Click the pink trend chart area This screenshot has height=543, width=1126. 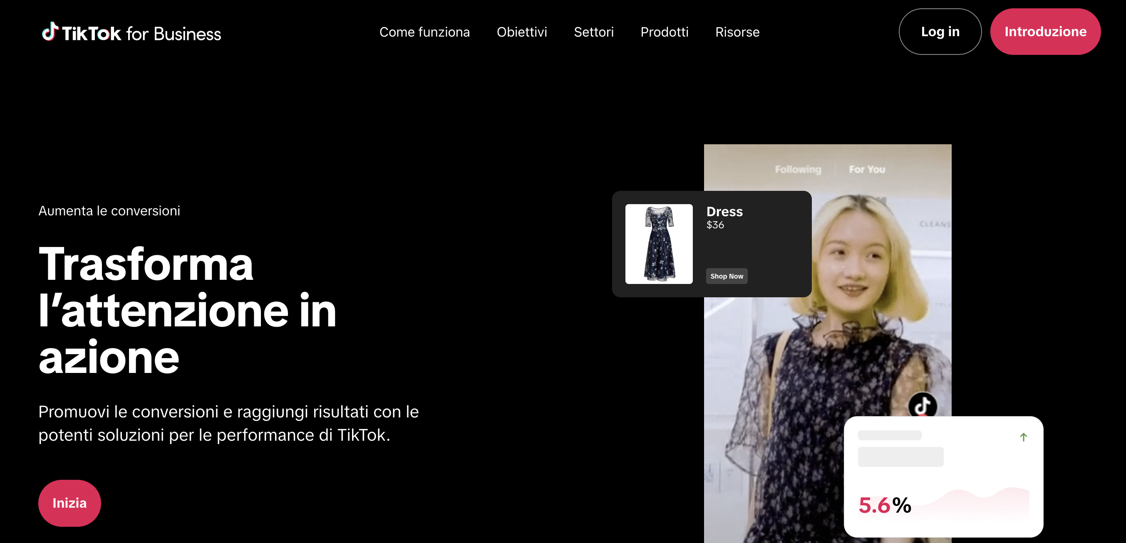tap(984, 502)
